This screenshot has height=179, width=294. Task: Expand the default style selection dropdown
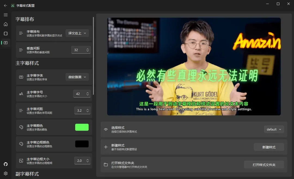coord(274,129)
